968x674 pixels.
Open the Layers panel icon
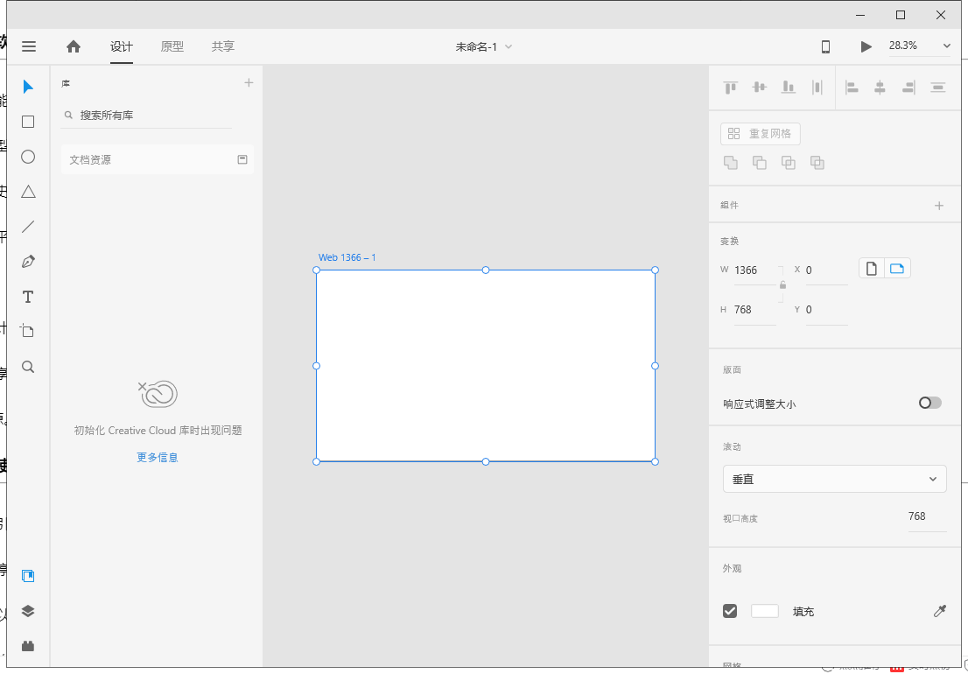tap(28, 611)
